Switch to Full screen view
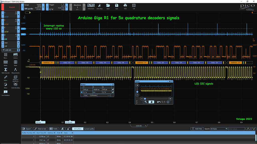This screenshot has height=144, width=257. click(134, 6)
